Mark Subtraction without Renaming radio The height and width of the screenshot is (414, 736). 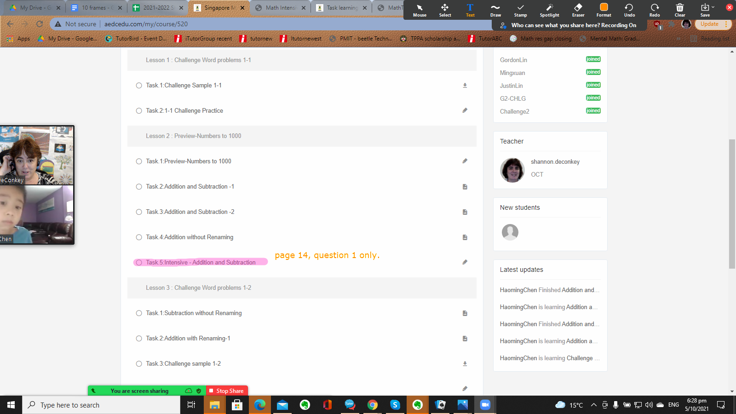[139, 313]
